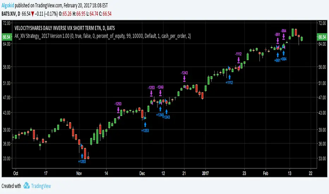This screenshot has width=329, height=194.
Task: Click the Oct label on time axis
Action: (16, 173)
